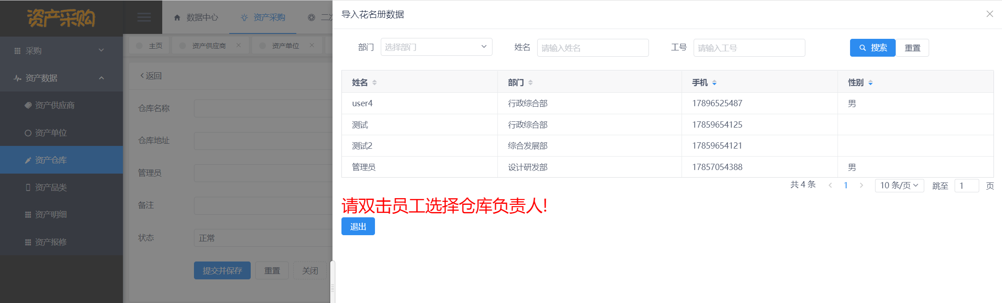
Task: Click page number 1 in pagination
Action: [846, 185]
